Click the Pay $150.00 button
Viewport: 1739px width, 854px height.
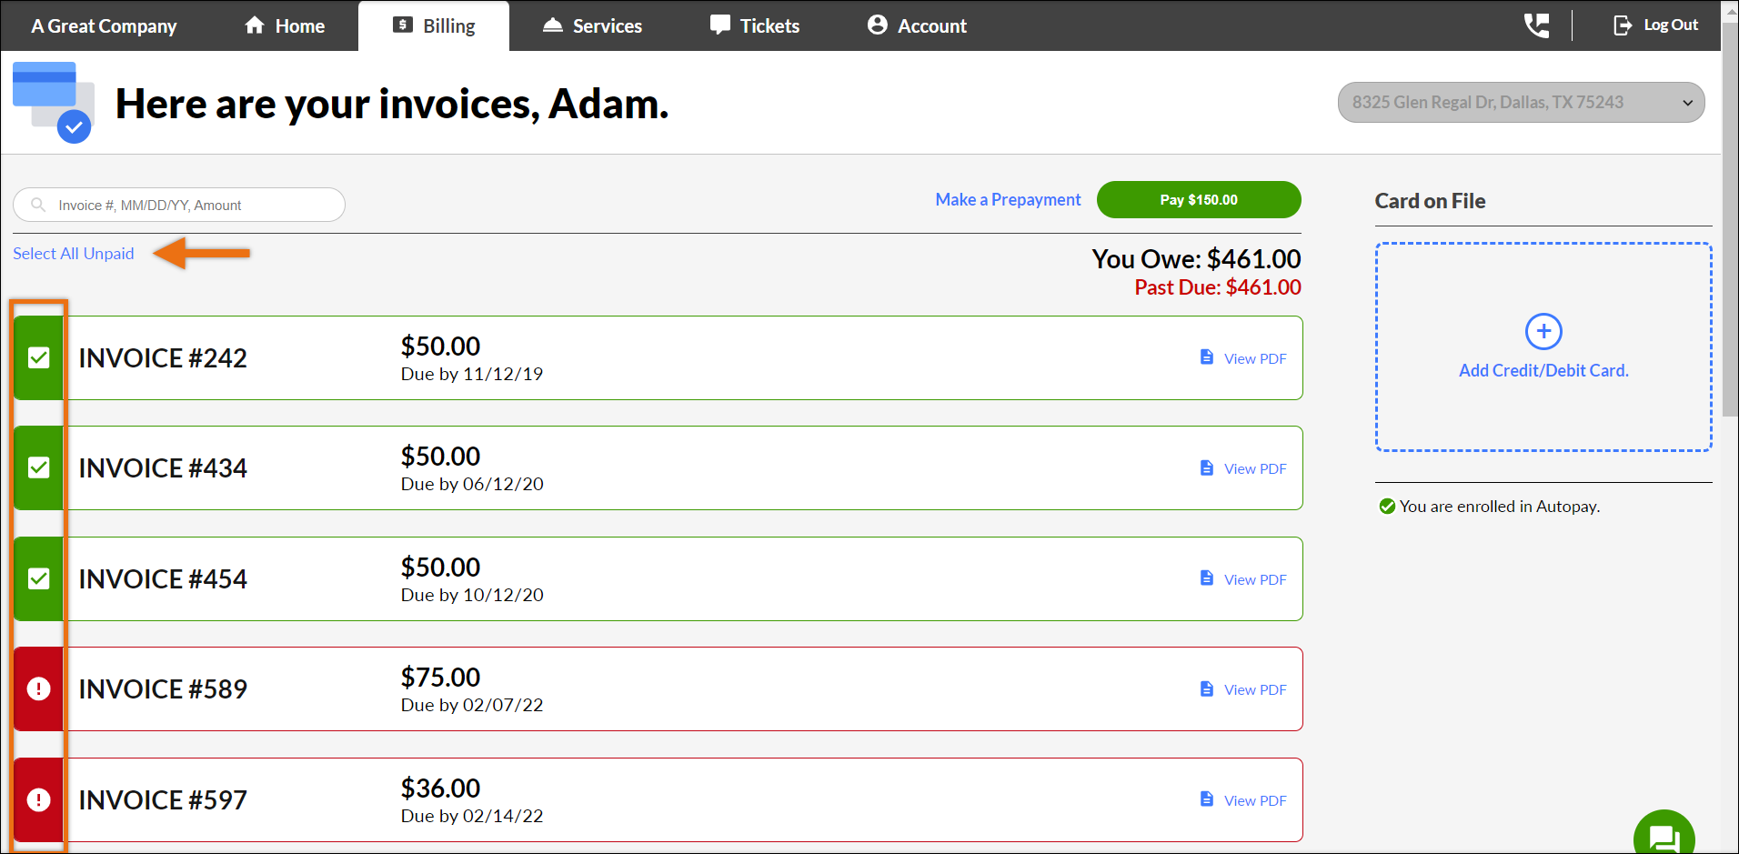(x=1199, y=199)
